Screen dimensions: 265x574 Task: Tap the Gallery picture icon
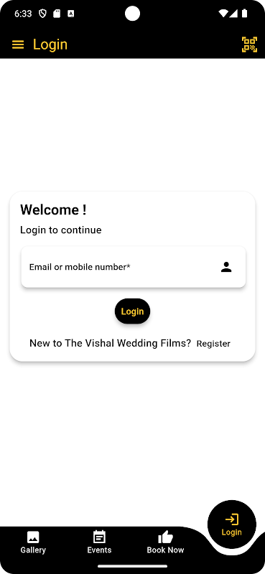(33, 537)
